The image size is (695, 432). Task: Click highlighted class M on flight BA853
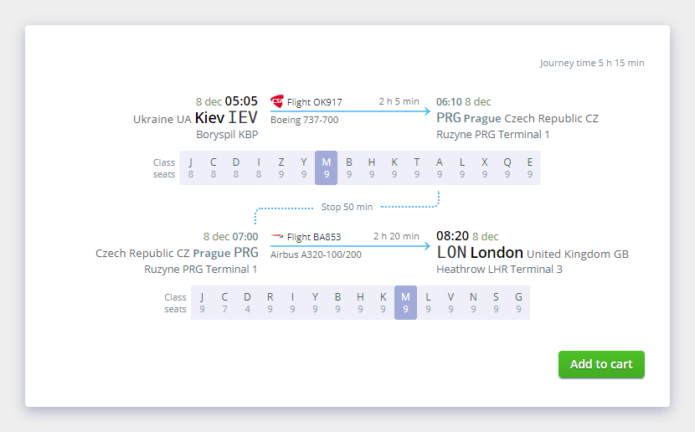(405, 302)
